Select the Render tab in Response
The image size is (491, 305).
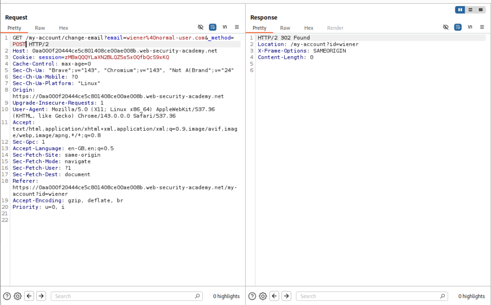tap(335, 28)
